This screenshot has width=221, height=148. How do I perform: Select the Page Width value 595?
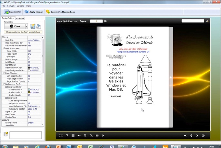coord(34,51)
